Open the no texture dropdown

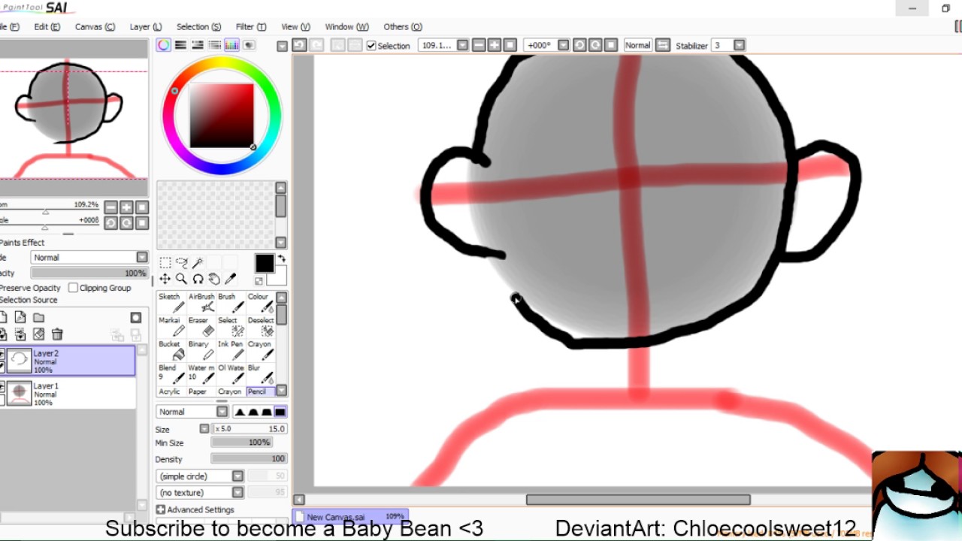tap(200, 493)
